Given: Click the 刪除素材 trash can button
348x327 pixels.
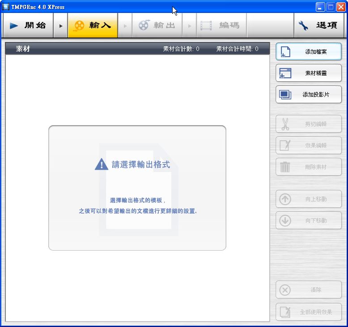Looking at the screenshot, I should click(309, 167).
